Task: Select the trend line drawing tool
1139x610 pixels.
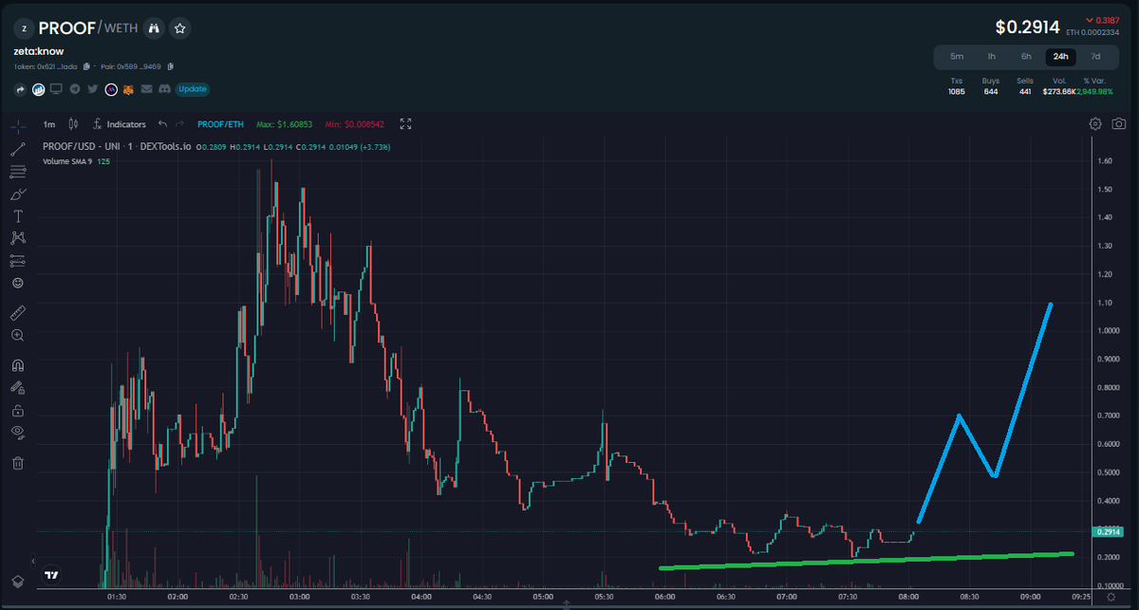Action: click(18, 149)
